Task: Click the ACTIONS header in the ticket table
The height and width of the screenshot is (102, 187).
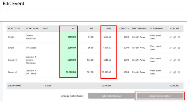Action: (x=174, y=29)
